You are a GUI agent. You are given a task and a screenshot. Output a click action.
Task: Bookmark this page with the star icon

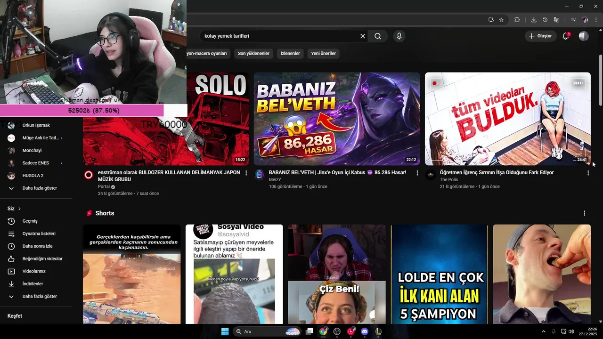501,20
